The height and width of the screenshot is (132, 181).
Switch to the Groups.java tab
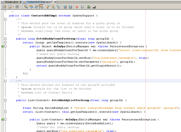pos(11,2)
